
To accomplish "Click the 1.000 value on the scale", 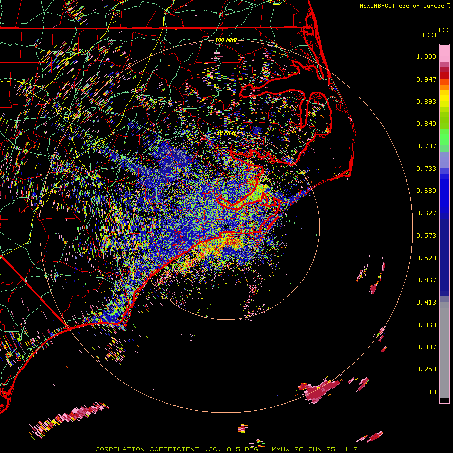I will 426,56.
